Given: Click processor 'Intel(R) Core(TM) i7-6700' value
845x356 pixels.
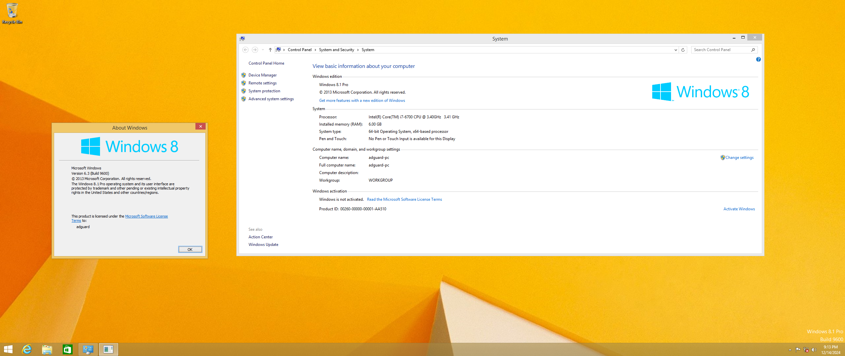Looking at the screenshot, I should [414, 117].
